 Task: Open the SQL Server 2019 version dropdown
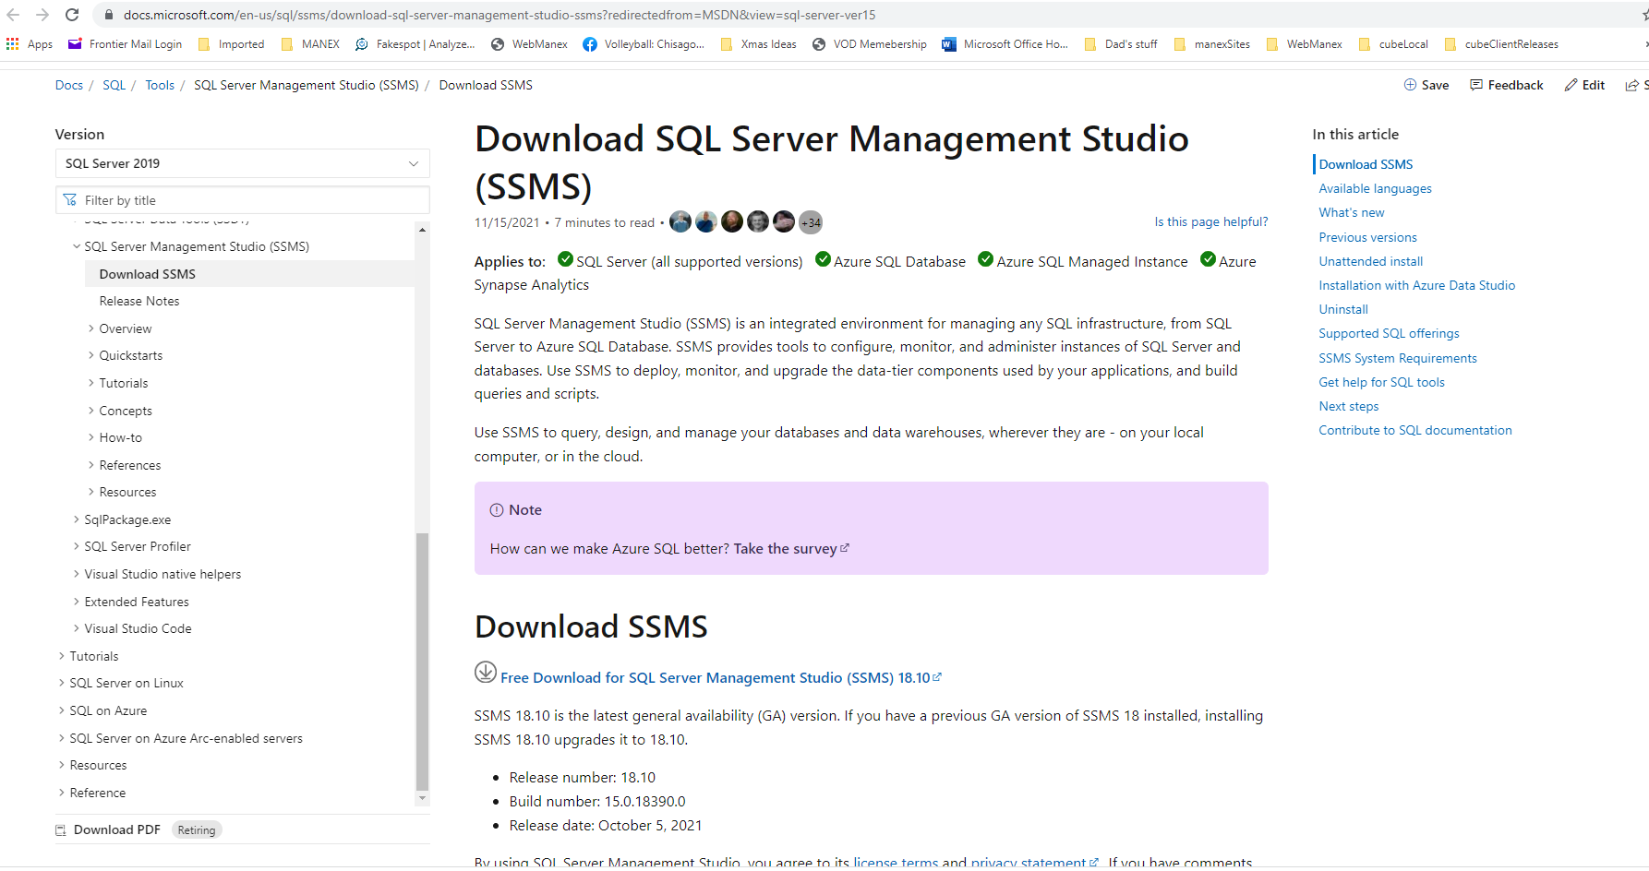click(x=242, y=163)
